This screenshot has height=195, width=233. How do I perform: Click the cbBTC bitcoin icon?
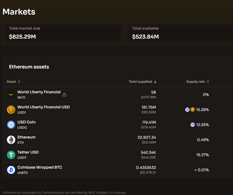(x=11, y=170)
